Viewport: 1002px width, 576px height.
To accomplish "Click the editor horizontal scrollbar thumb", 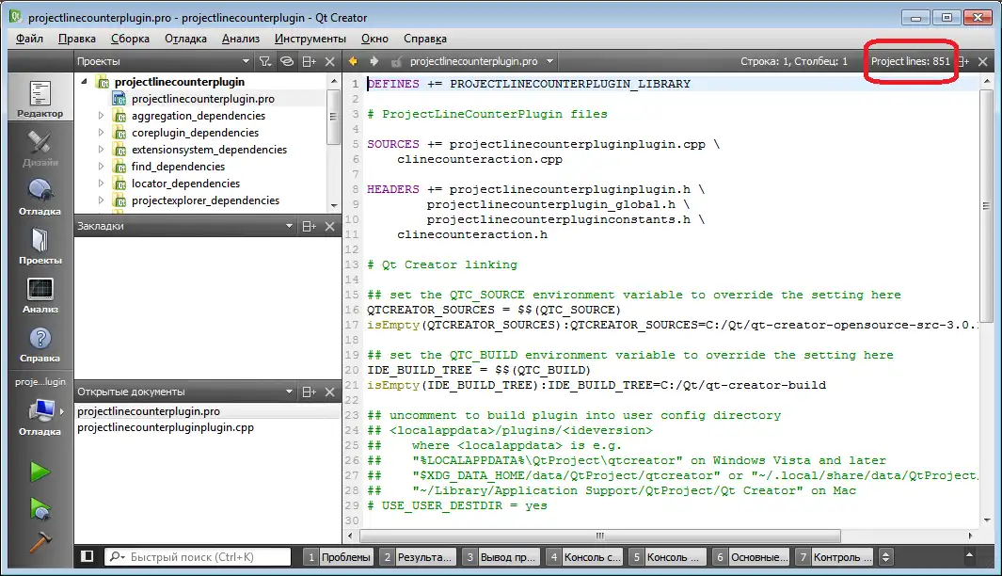I will click(600, 536).
